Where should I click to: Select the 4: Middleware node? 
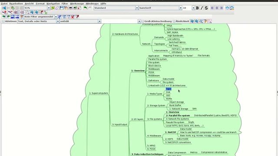pyautogui.click(x=154, y=136)
